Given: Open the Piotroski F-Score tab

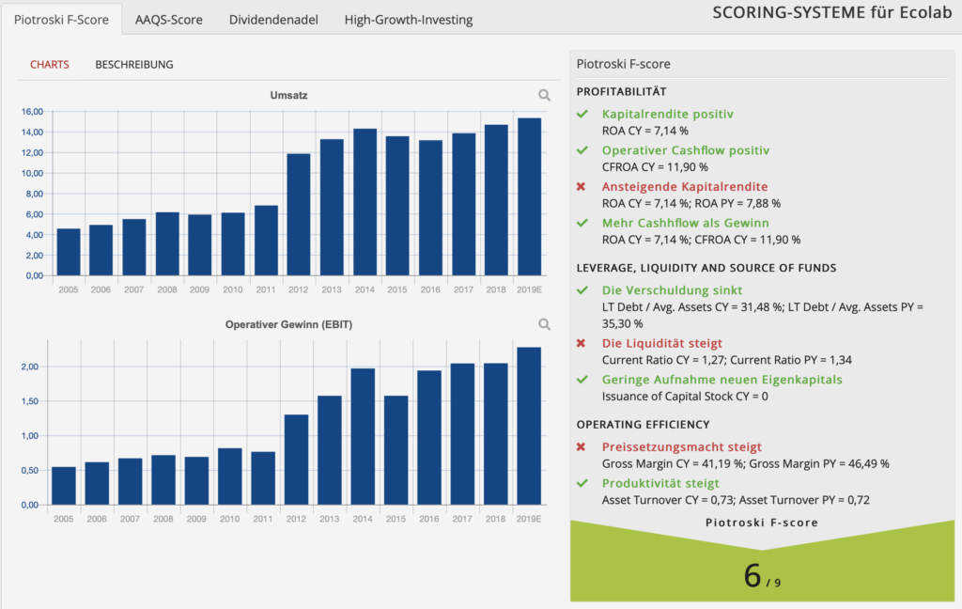Looking at the screenshot, I should coord(61,19).
